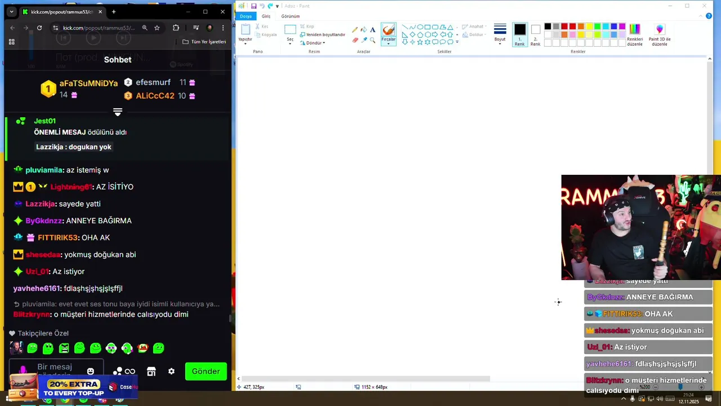Switch to the Görünüm ribbon tab
Viewport: 721px width, 406px height.
coord(290,16)
